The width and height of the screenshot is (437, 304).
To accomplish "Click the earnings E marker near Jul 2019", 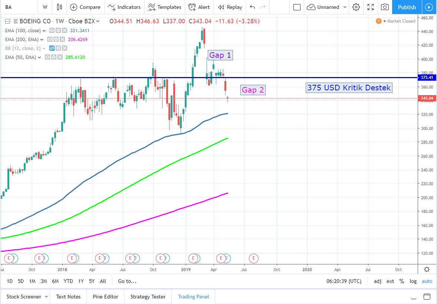I will pos(254,258).
